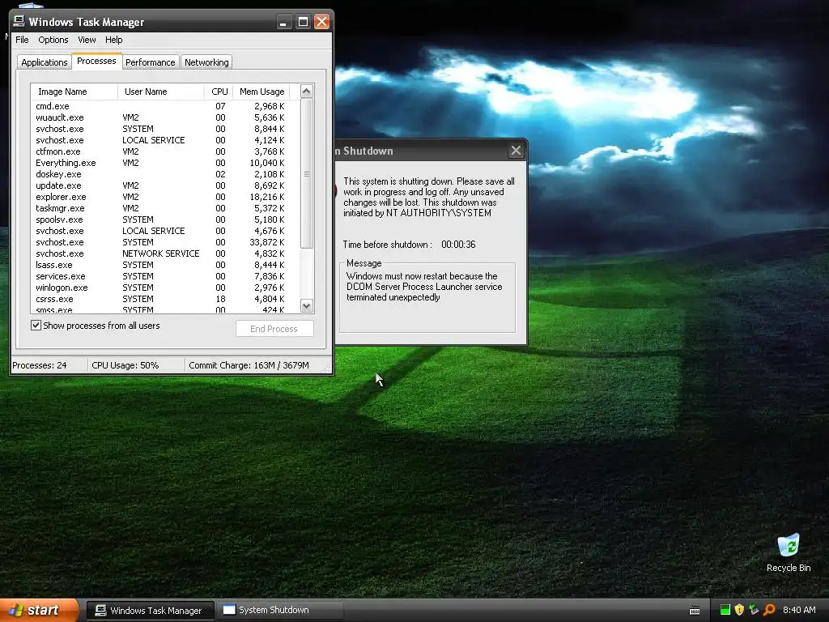Switch to the Applications tab
The image size is (829, 622).
click(45, 62)
